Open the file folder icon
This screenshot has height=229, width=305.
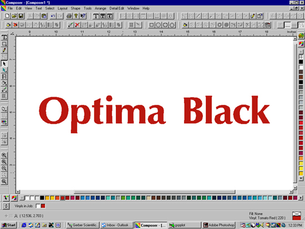pos(14,16)
